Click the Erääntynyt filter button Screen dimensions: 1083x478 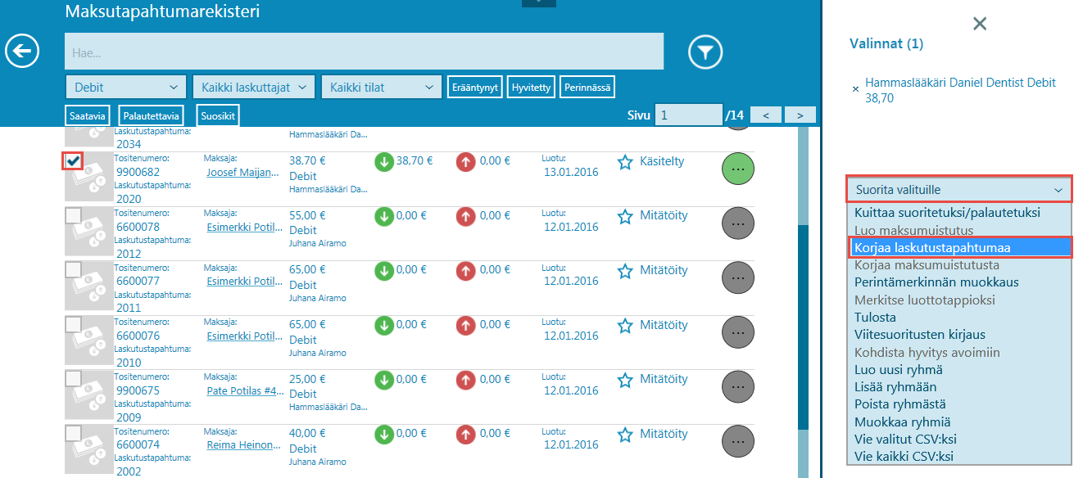tap(474, 88)
